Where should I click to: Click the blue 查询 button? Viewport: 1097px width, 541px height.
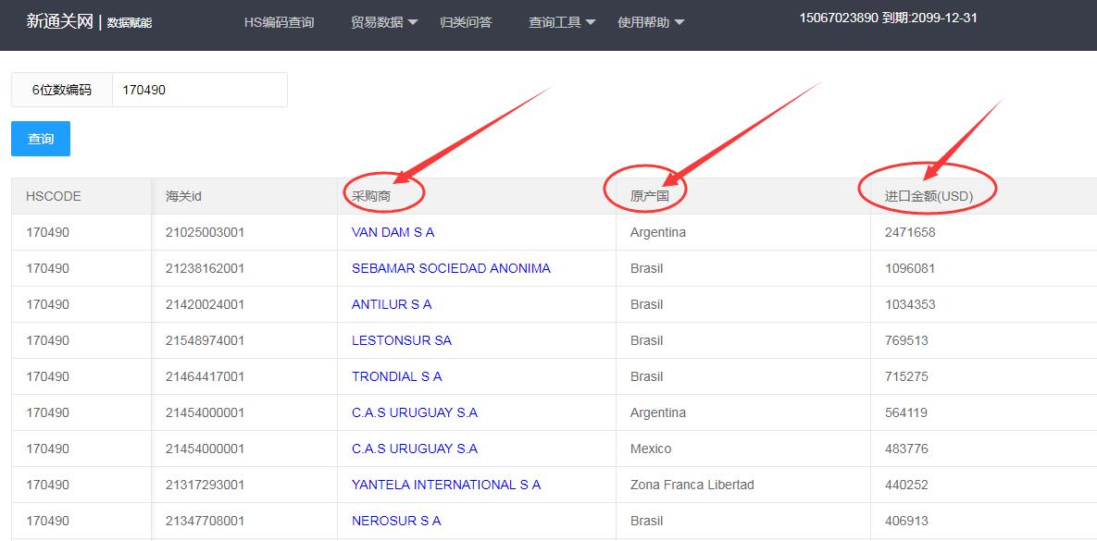(x=41, y=139)
